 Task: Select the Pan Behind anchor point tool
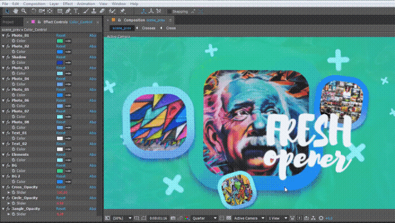coord(50,11)
